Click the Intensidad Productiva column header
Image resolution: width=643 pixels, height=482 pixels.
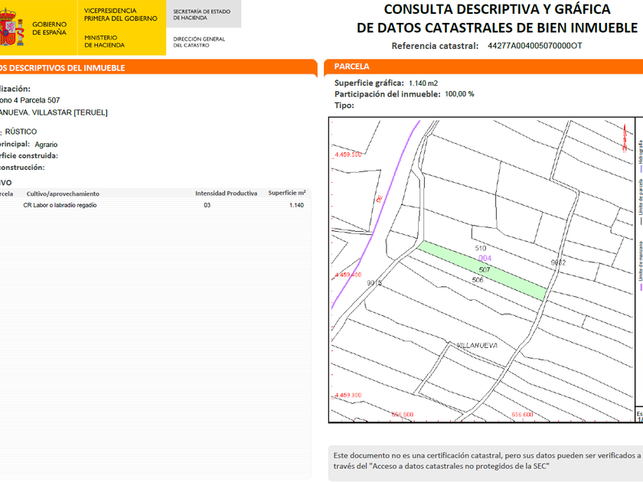coord(226,194)
